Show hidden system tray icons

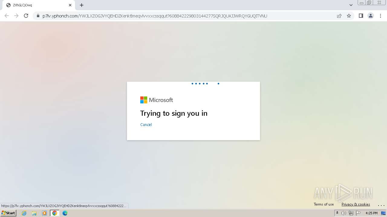pos(337,213)
